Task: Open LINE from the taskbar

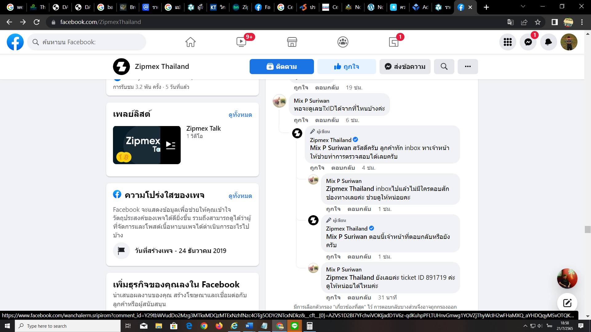Action: tap(295, 326)
